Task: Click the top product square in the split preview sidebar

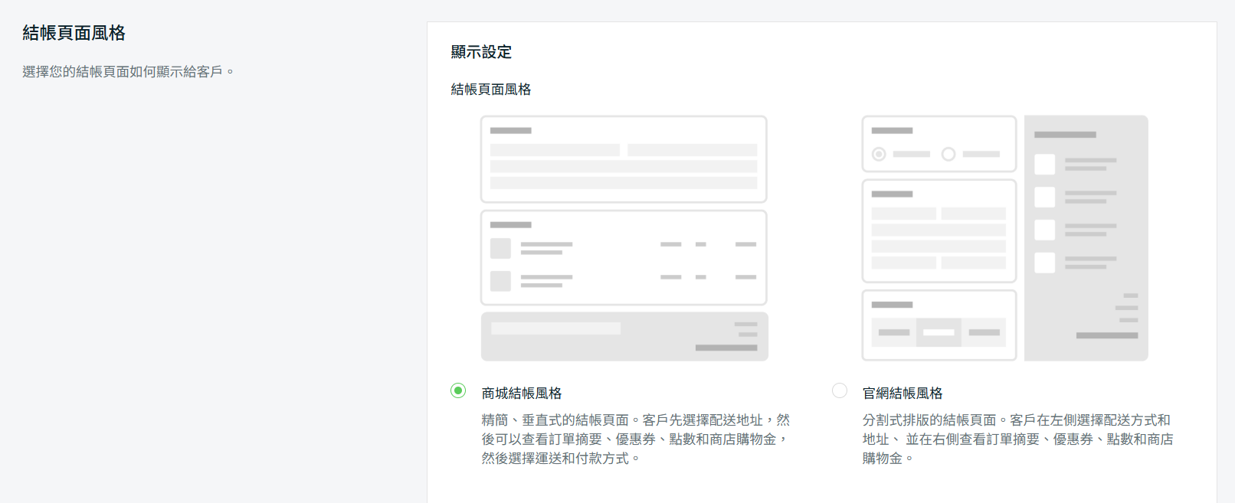Action: tap(1044, 165)
